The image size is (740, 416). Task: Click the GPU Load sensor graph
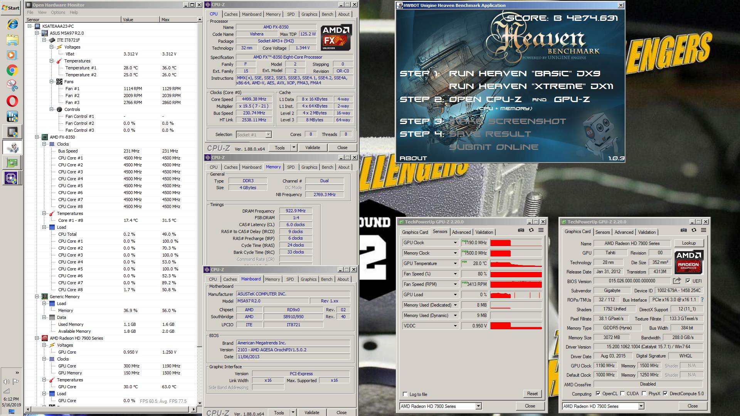516,295
